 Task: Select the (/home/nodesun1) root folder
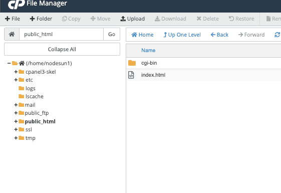click(49, 63)
